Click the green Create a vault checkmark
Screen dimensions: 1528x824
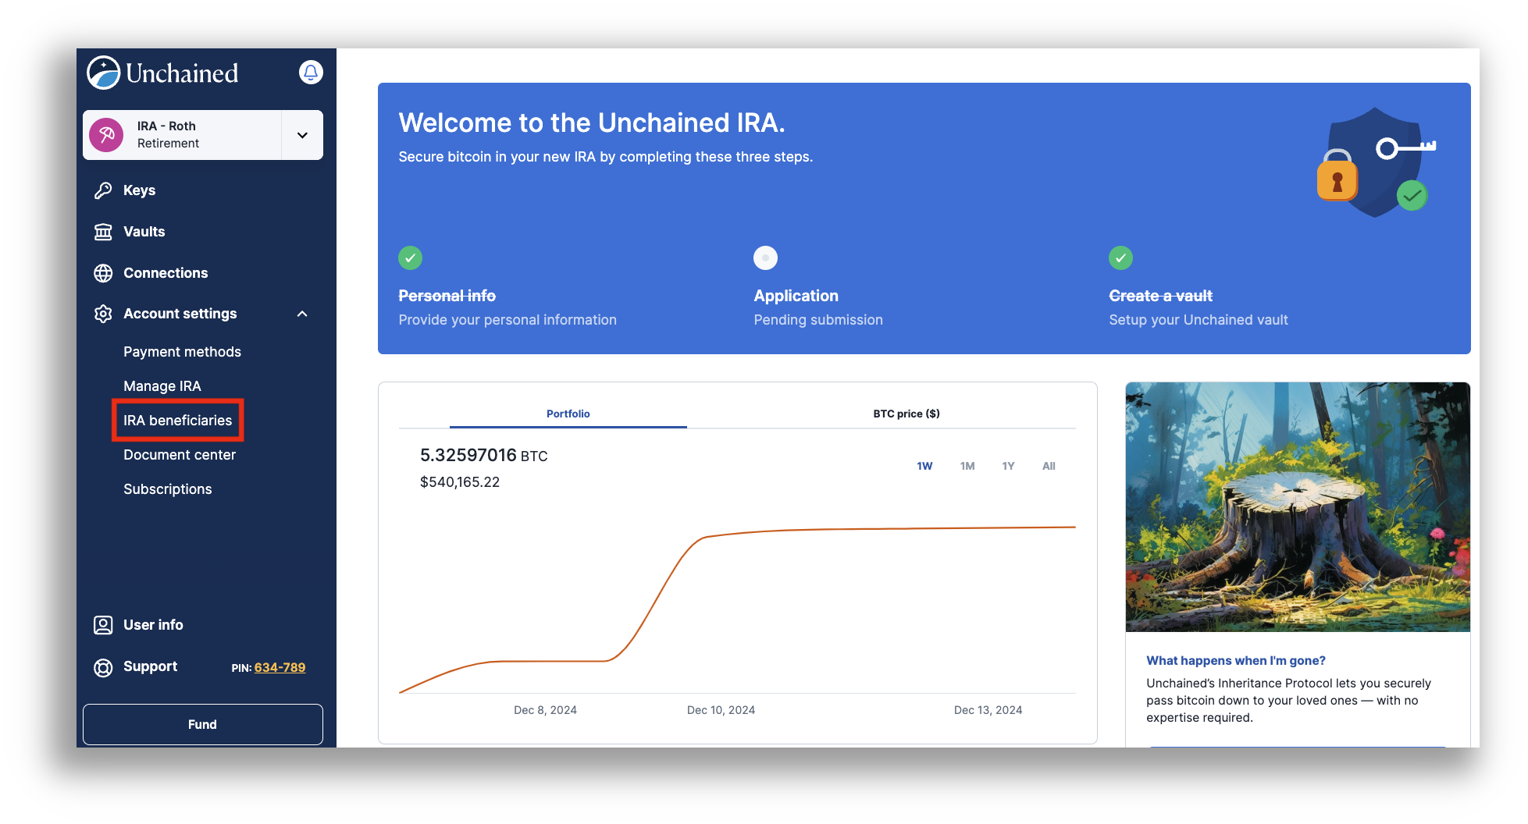(1120, 257)
